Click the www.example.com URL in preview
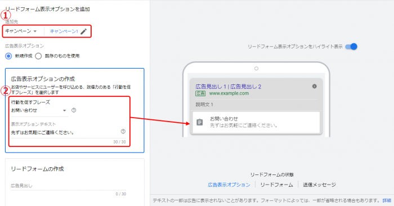Screen dimensions: 394x206 229,93
